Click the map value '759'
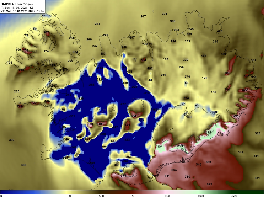This screenshot has height=198, width=264. coord(26,50)
